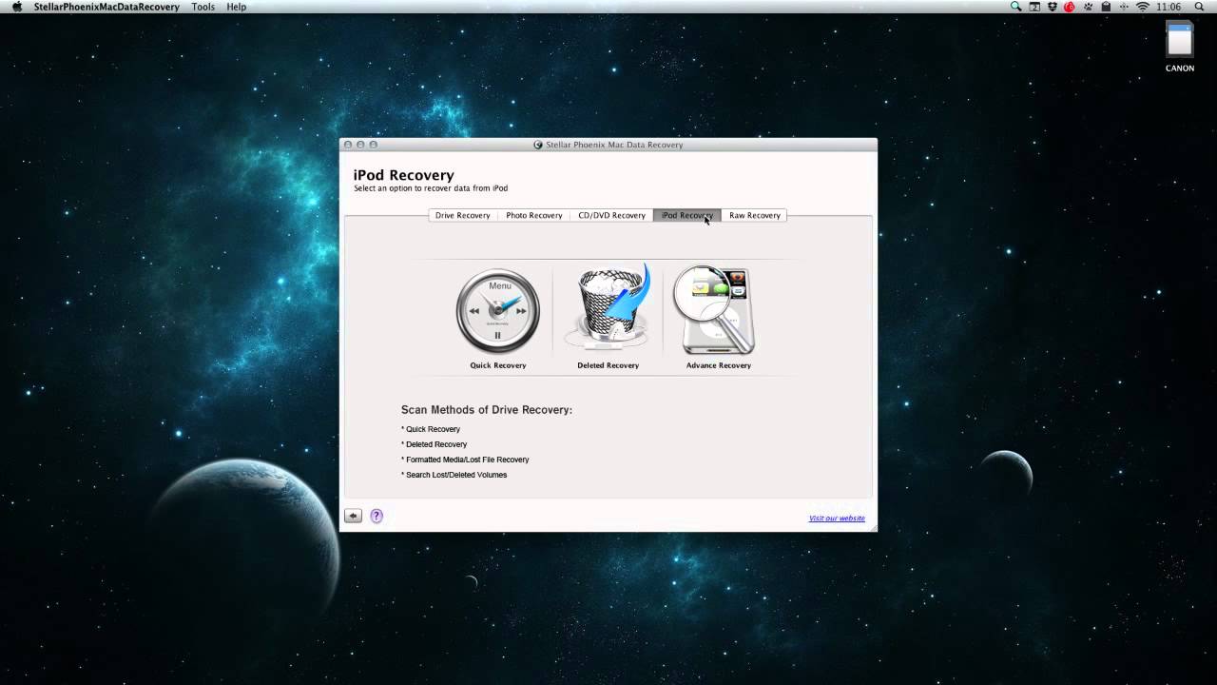This screenshot has width=1217, height=685.
Task: Click the Wi-Fi status icon
Action: pyautogui.click(x=1142, y=7)
